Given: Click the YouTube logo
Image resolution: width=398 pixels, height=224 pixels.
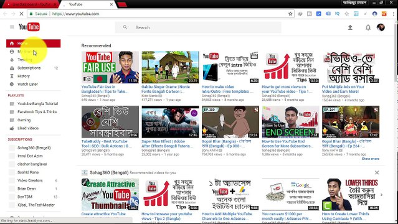Looking at the screenshot, I should click(29, 27).
